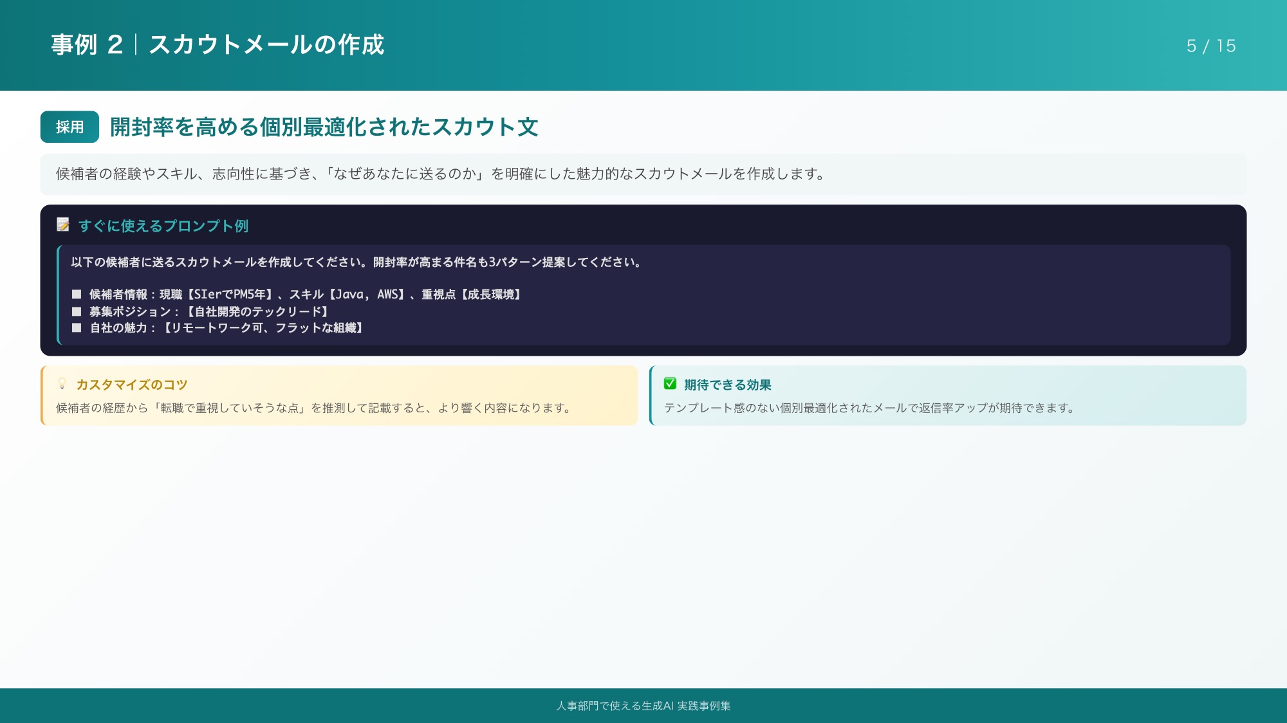1287x723 pixels.
Task: Click the heading 開封率を高める個別最適化されたスカウト文
Action: (324, 127)
